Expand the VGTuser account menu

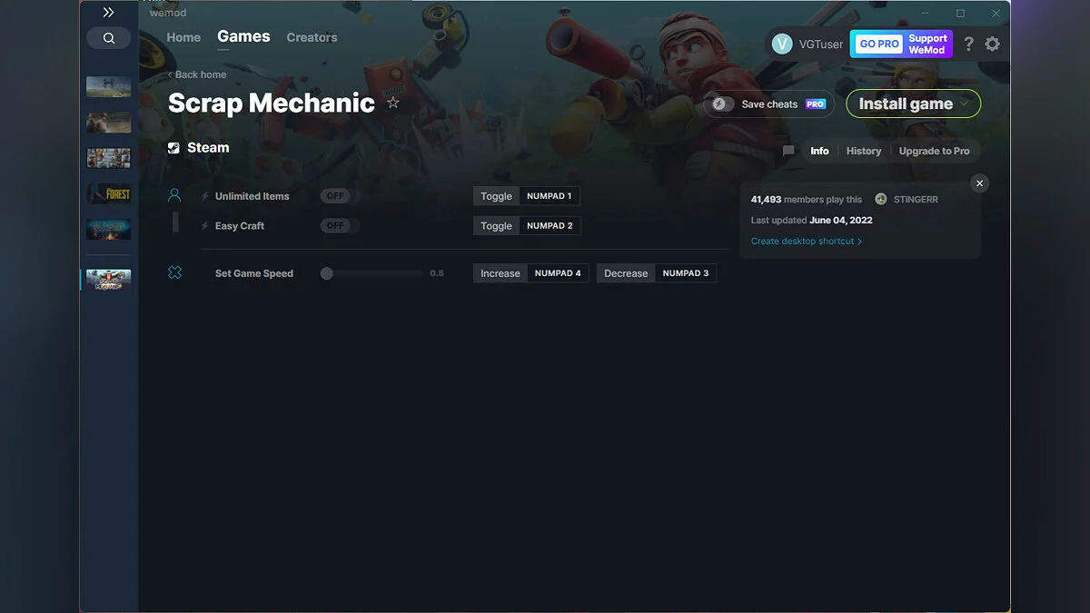(808, 44)
